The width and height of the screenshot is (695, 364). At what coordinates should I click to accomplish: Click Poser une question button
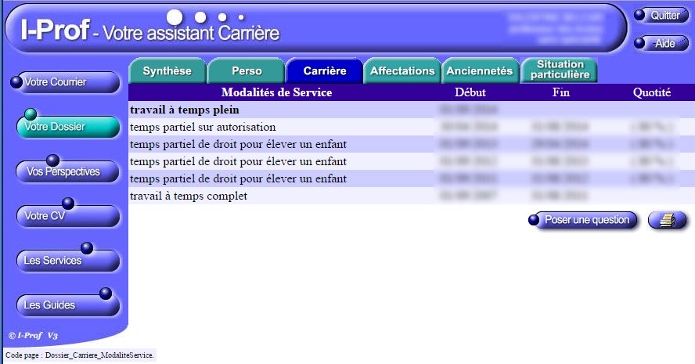[583, 220]
